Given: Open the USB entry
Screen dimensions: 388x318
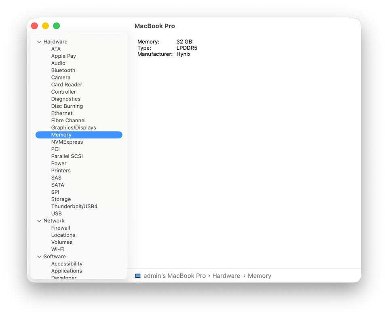Looking at the screenshot, I should [57, 214].
